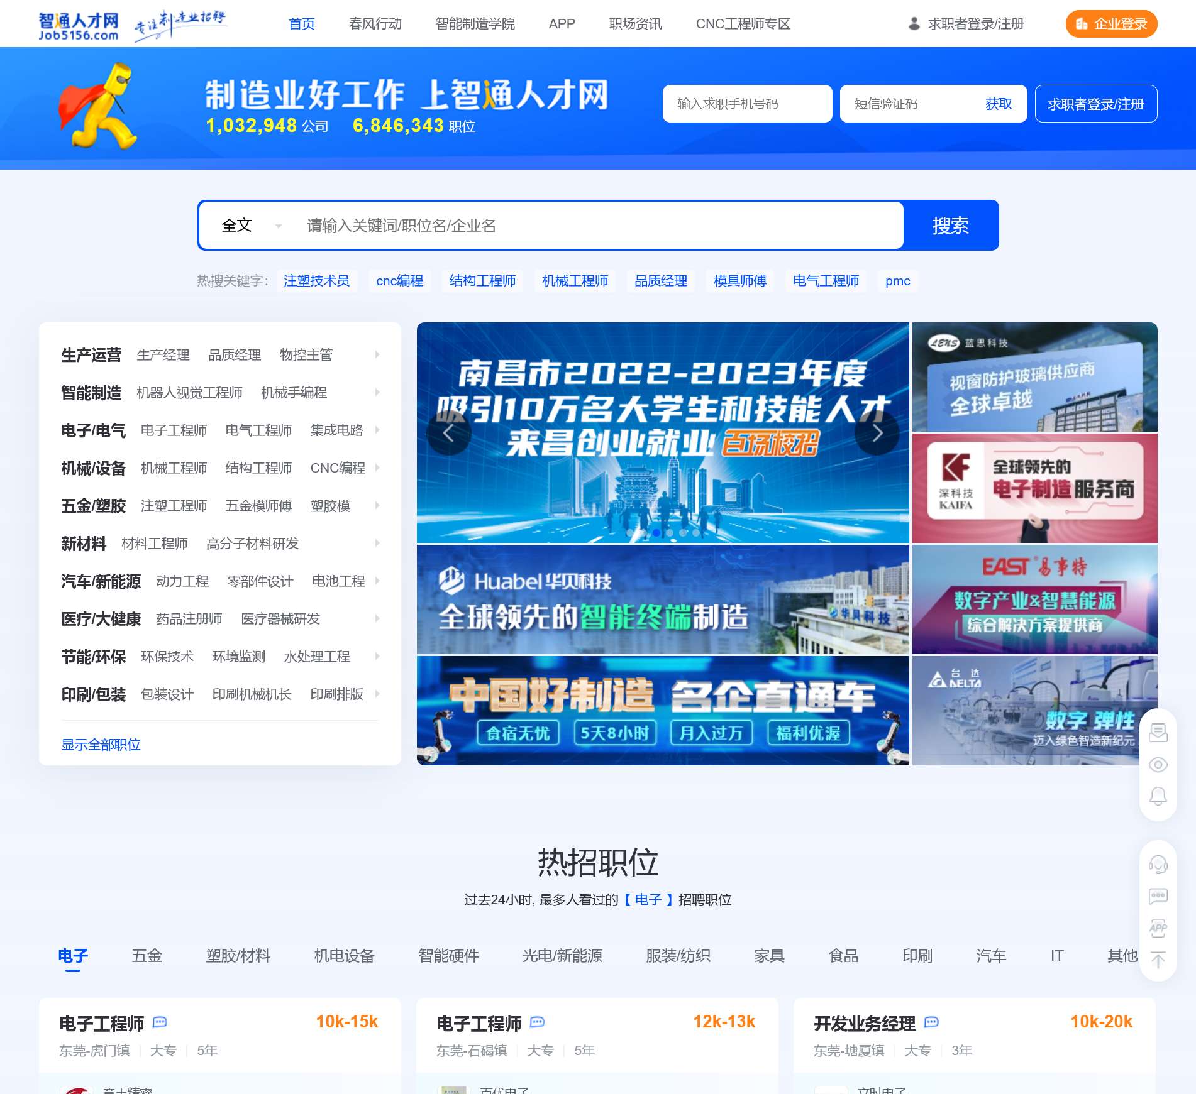The width and height of the screenshot is (1196, 1094).
Task: Click hot keyword 注塑技术员
Action: point(316,281)
